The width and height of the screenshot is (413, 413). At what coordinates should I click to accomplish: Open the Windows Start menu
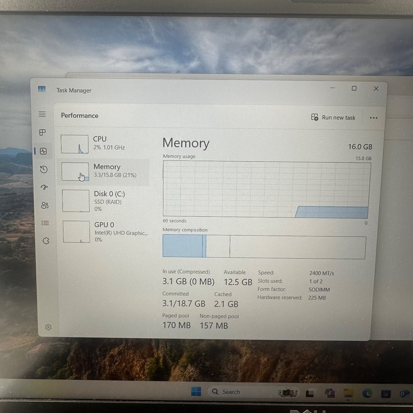tap(196, 391)
